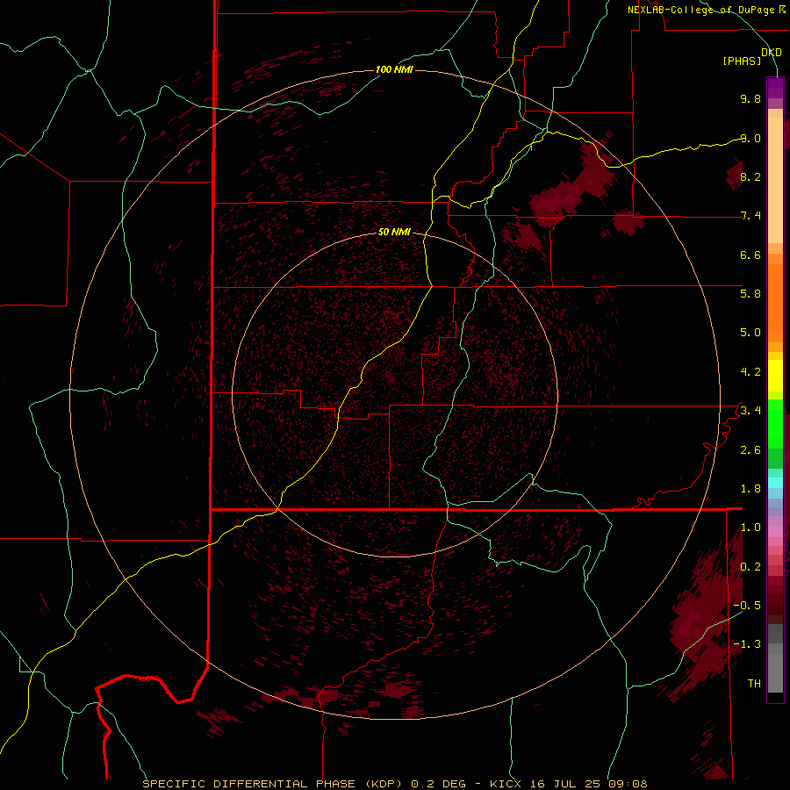Click the 4.2 scale value
Viewport: 790px width, 790px height.
(750, 372)
